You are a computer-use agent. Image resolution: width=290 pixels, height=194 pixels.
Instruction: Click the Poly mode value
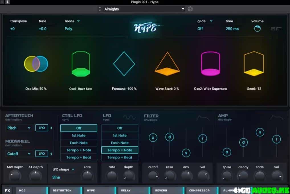(x=68, y=29)
